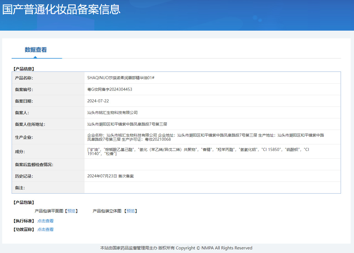Select history entry 2024年07月23日 首次备案
The image size is (354, 253).
tap(111, 176)
